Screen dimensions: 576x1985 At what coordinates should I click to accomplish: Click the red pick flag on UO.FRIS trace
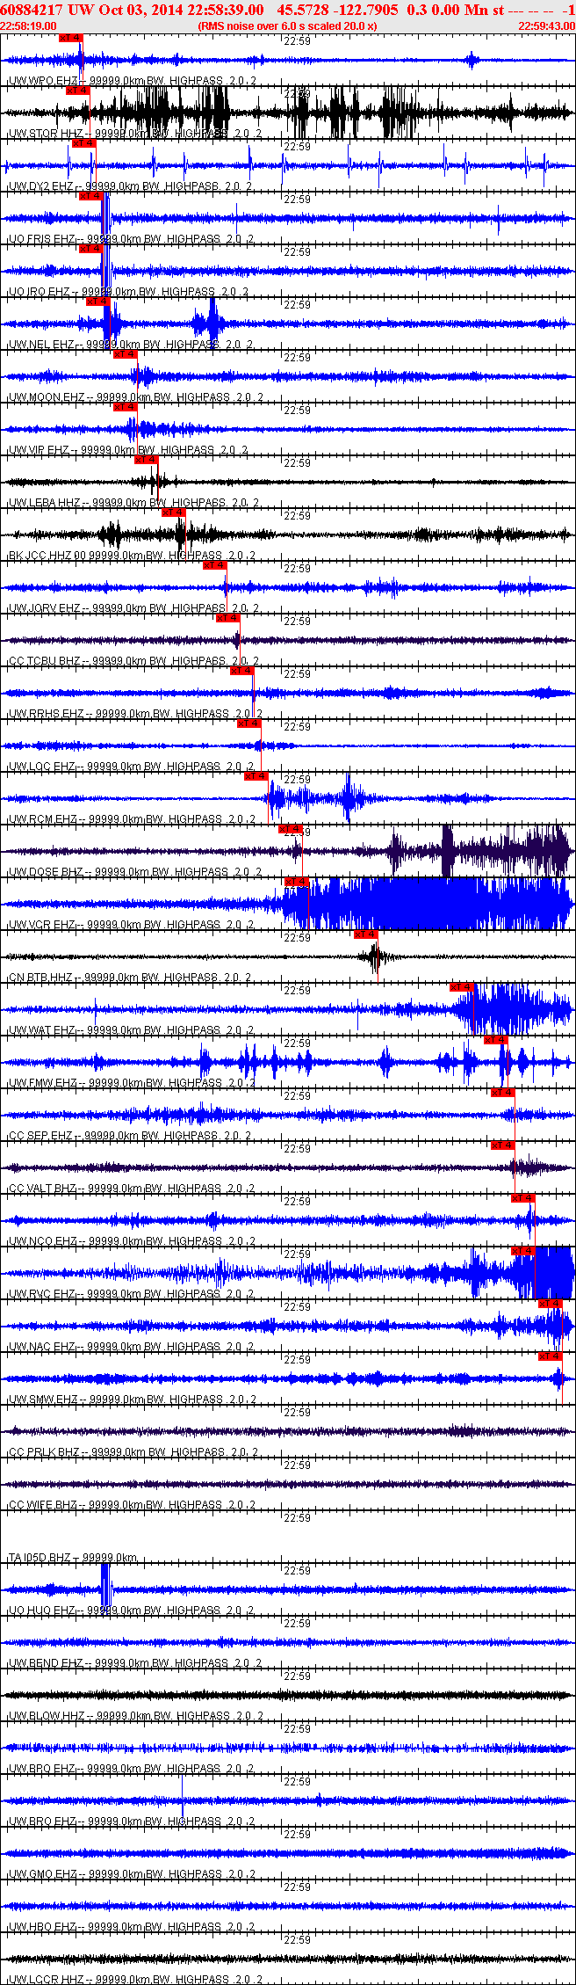coord(90,195)
